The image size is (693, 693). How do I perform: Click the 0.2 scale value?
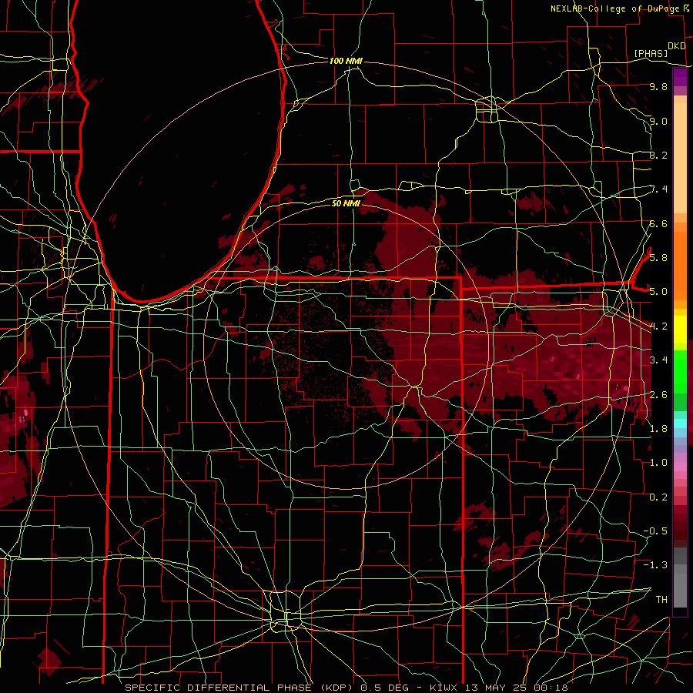coord(658,497)
